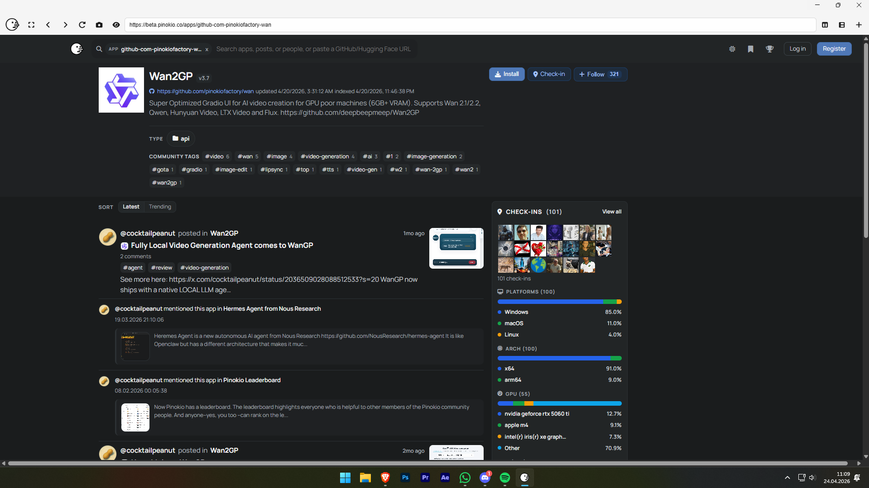Open File Explorer from taskbar
Screen dimensions: 869x488
(365, 478)
